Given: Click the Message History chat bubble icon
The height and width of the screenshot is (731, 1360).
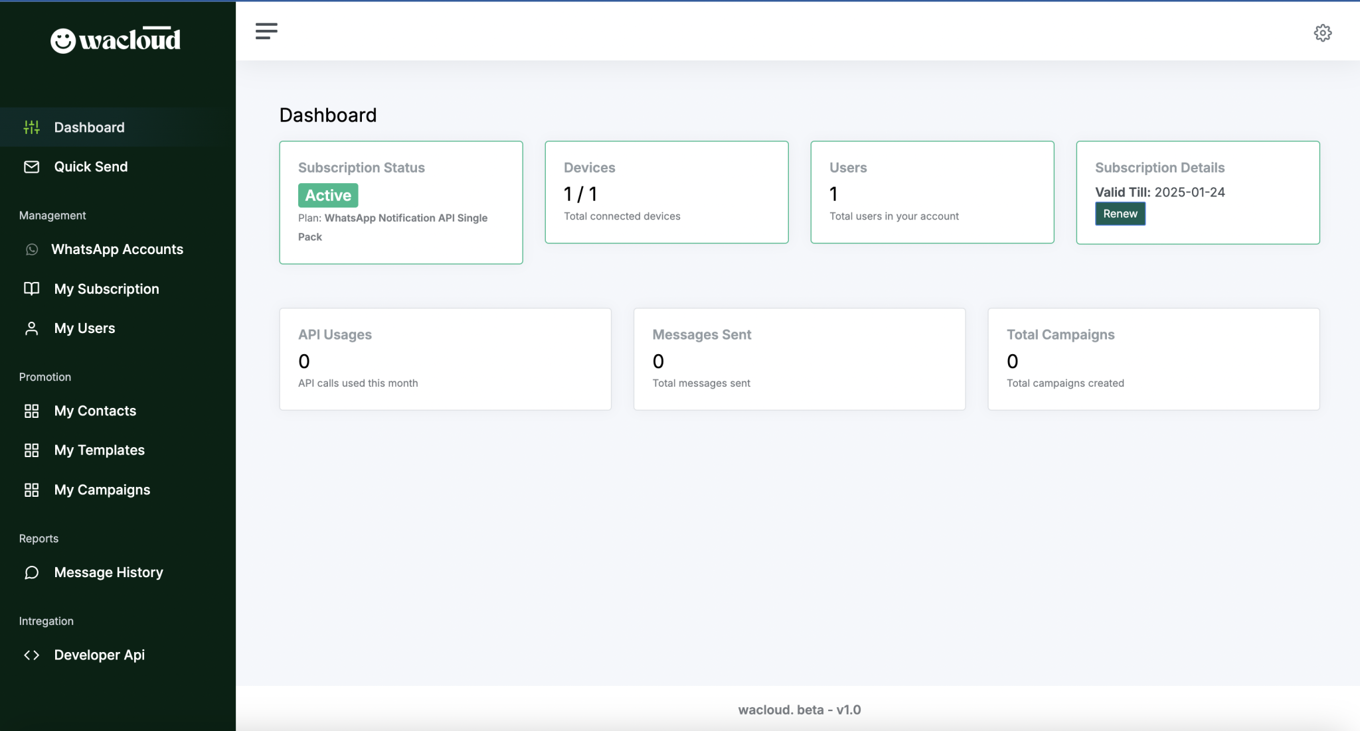Looking at the screenshot, I should click(x=31, y=572).
